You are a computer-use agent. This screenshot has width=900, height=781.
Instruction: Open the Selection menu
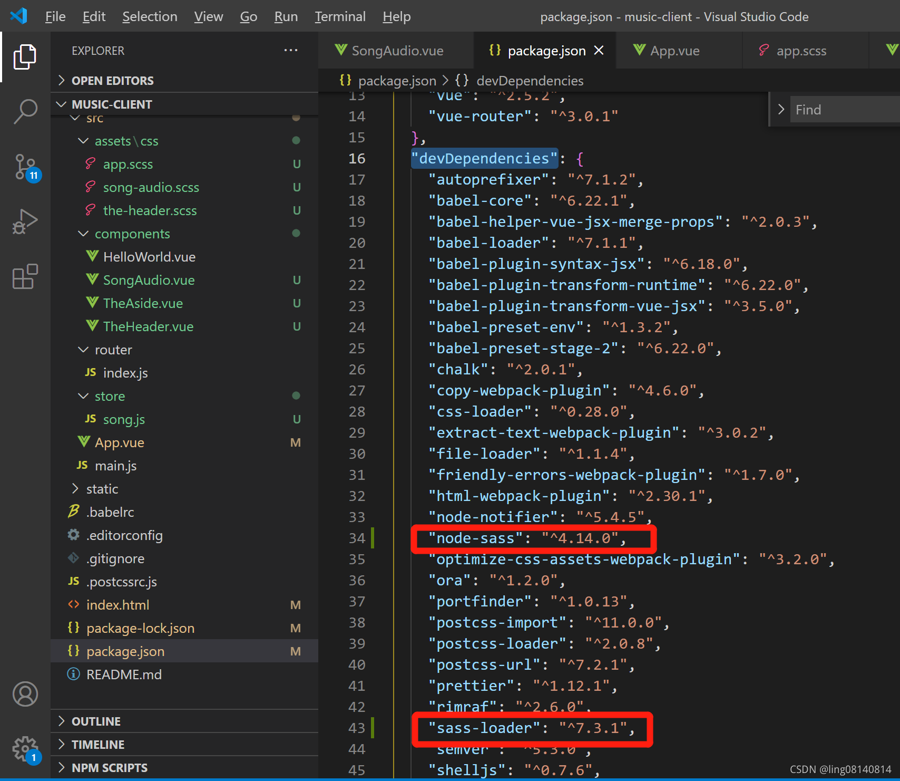[x=150, y=16]
